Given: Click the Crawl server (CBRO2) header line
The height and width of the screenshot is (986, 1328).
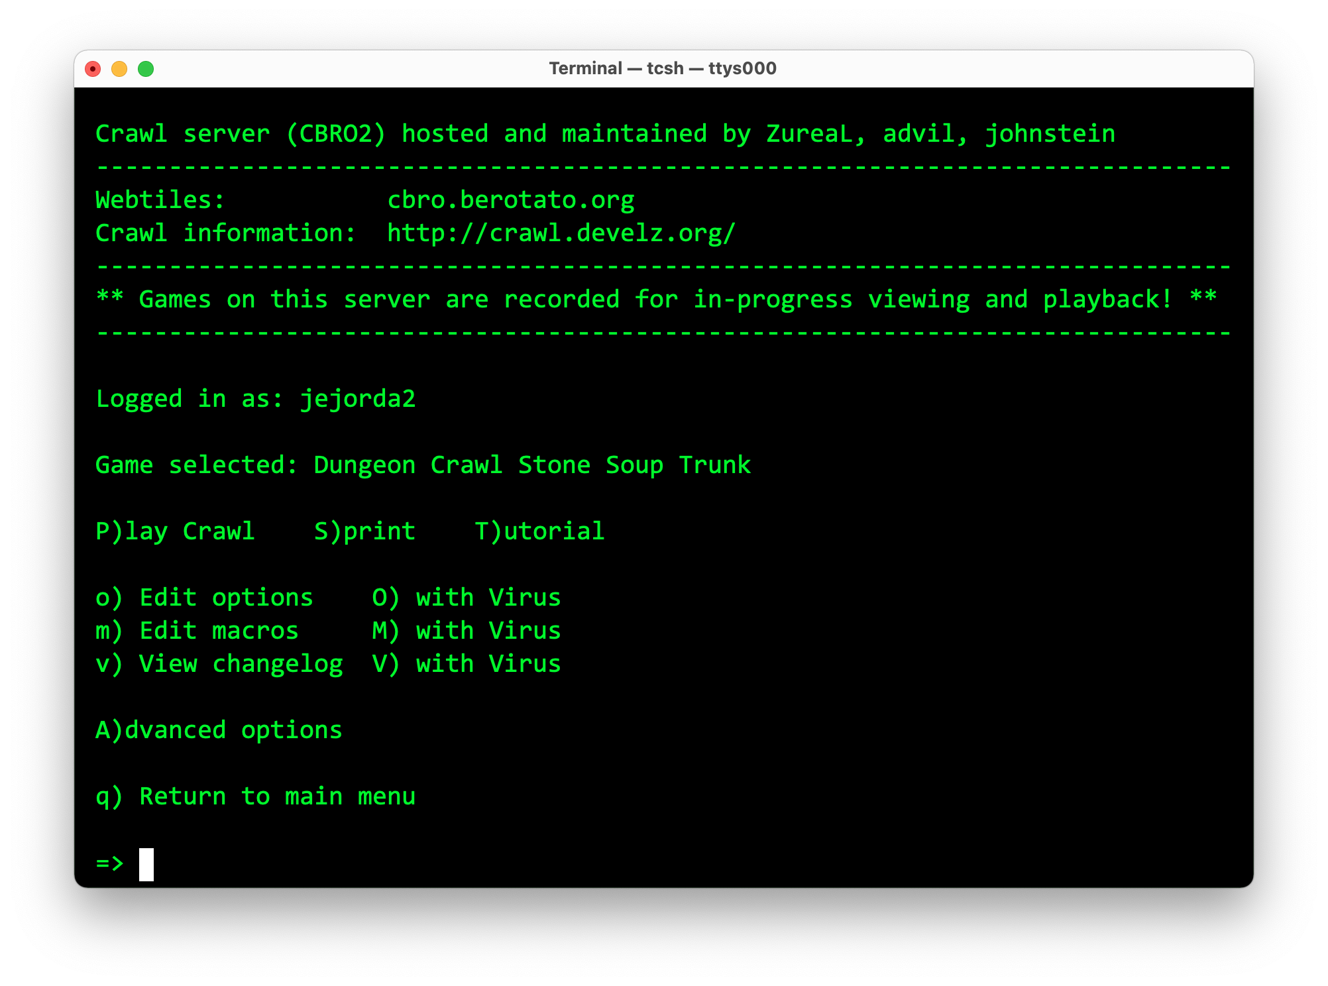Looking at the screenshot, I should [x=606, y=134].
